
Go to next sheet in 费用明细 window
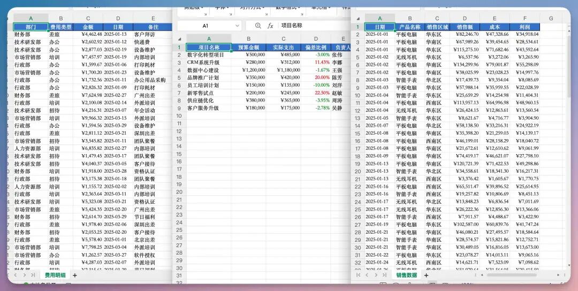tap(24, 275)
